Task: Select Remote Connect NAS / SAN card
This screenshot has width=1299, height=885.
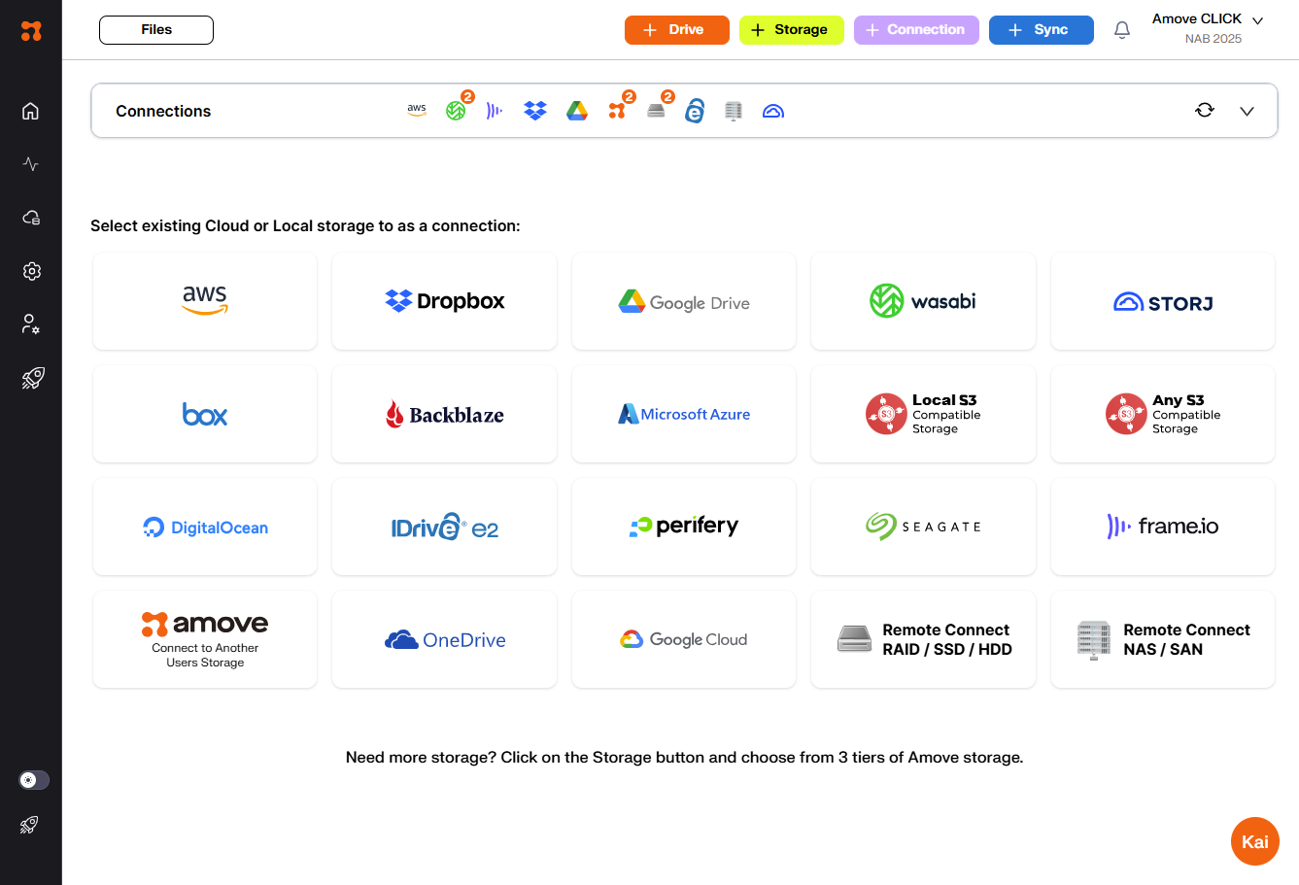Action: pyautogui.click(x=1162, y=639)
